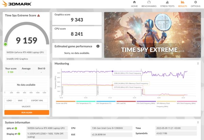This screenshot has height=140, width=204.
Task: Toggle the GPU Clock Frequency (MHz) legend
Action: point(187,103)
